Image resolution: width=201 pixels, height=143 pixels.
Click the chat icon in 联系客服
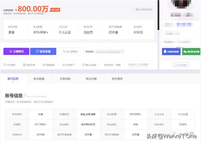(37, 51)
